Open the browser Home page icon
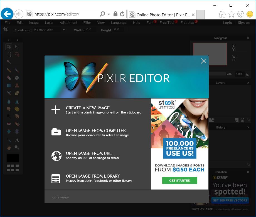 pos(222,14)
